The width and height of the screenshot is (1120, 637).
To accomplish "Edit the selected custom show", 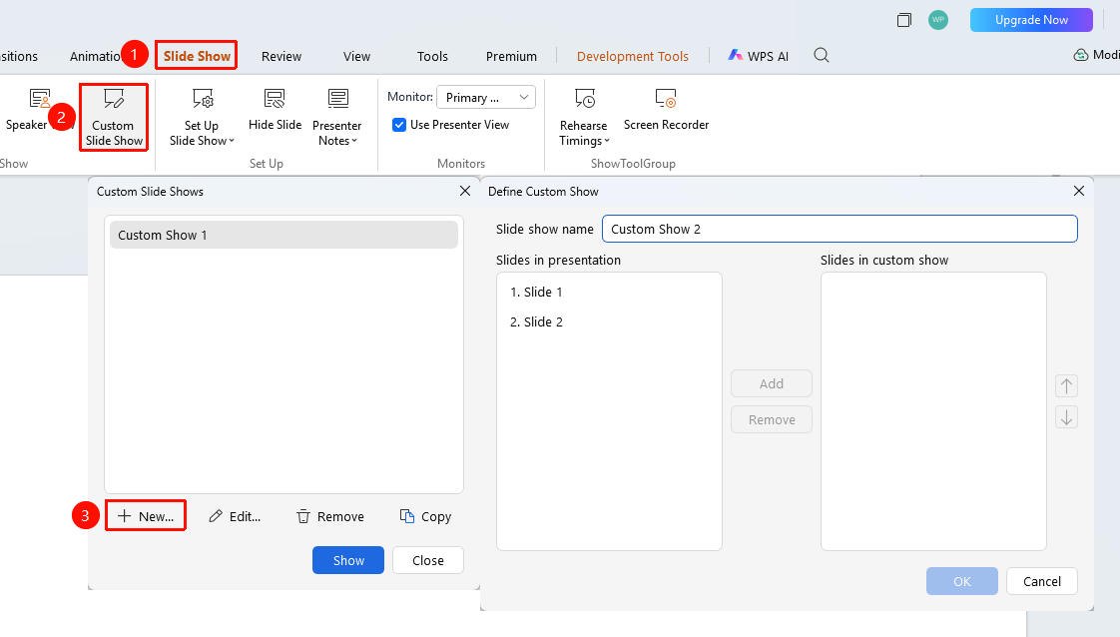I will click(235, 516).
